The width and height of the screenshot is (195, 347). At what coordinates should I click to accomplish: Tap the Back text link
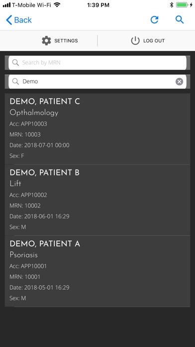click(23, 20)
